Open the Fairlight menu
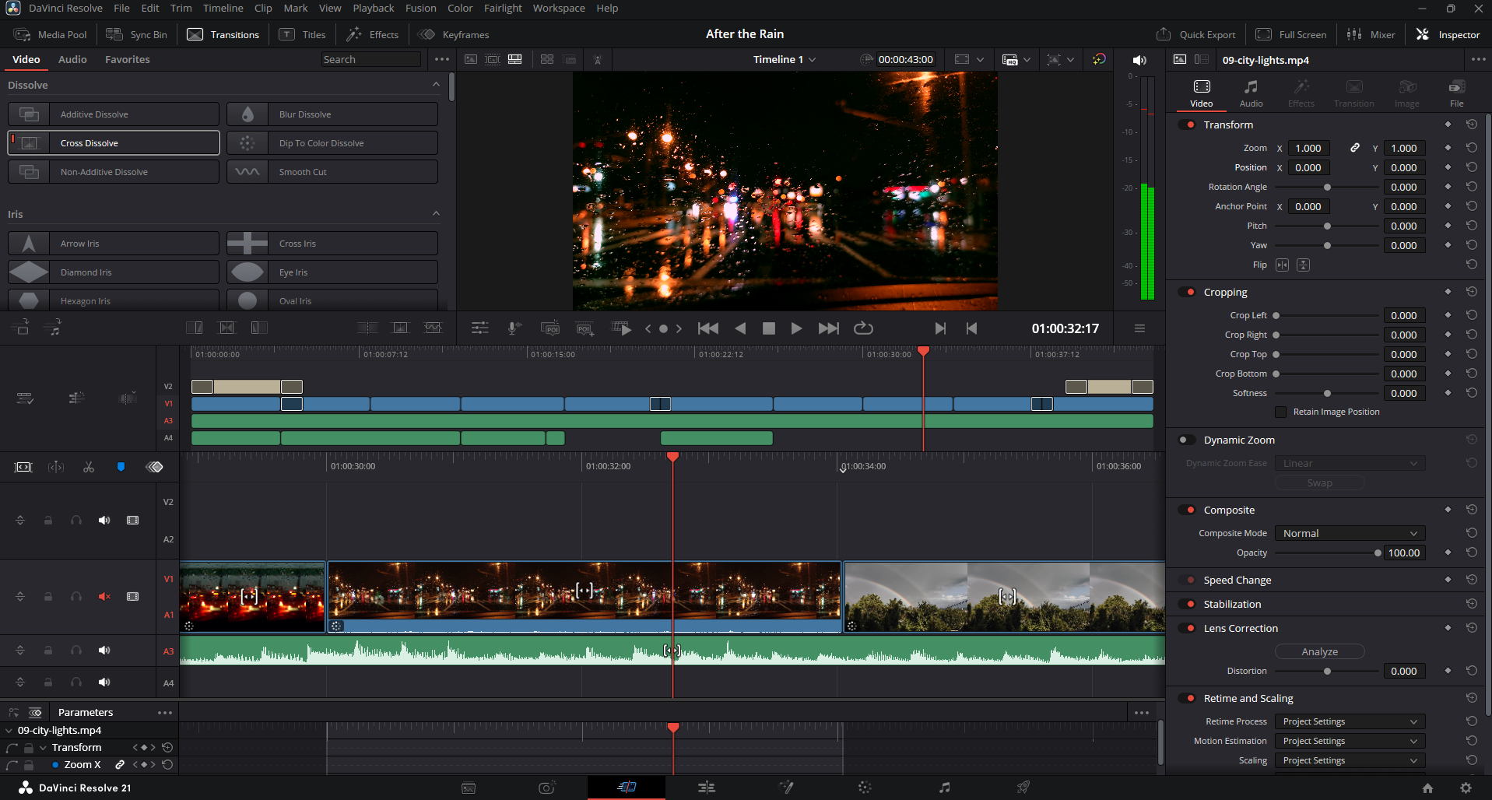1492x800 pixels. [503, 8]
